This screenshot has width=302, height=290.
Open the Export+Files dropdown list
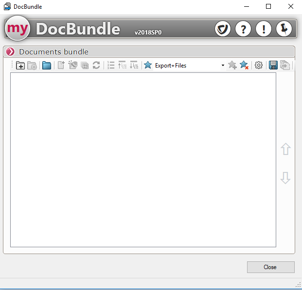tap(223, 66)
